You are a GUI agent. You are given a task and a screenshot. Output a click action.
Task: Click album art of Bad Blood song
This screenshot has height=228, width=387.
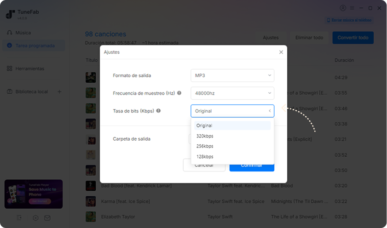click(x=91, y=186)
